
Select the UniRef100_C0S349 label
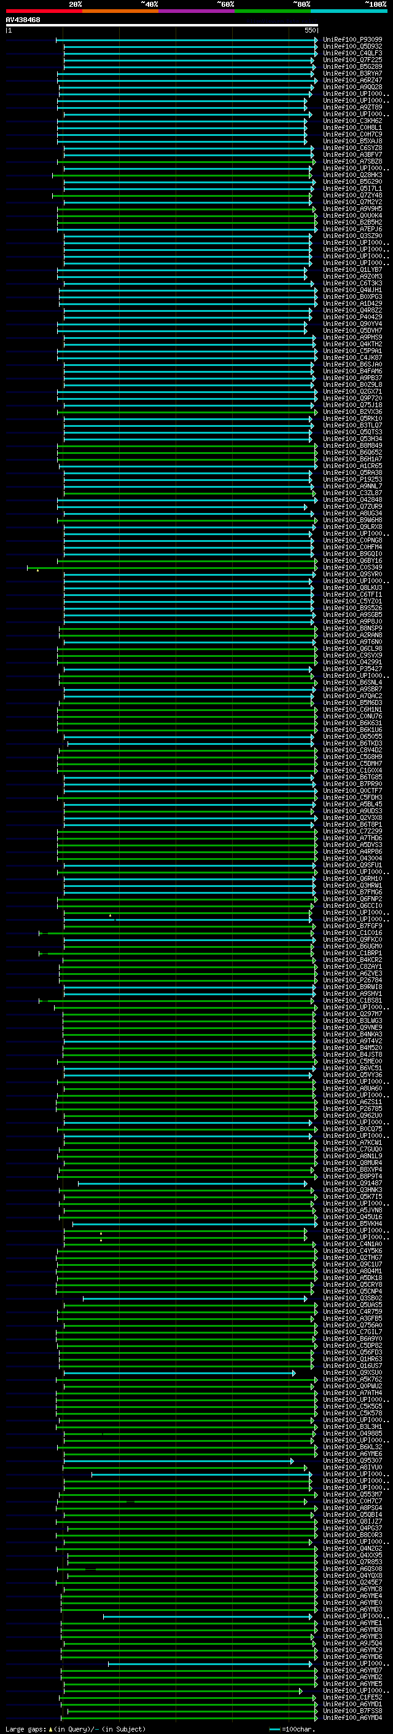(x=352, y=568)
